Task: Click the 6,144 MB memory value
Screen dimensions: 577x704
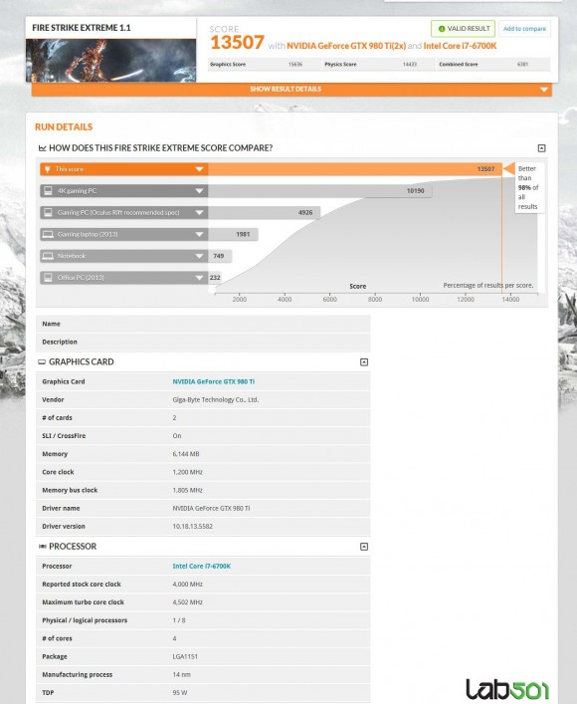Action: click(186, 454)
